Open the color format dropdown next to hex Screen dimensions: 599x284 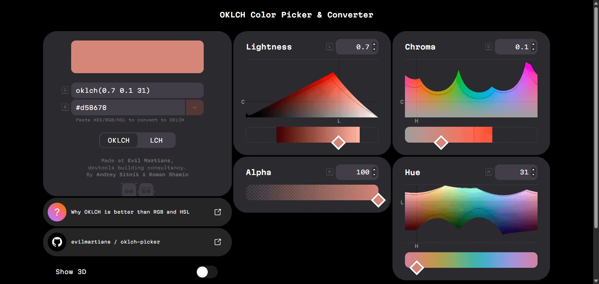click(195, 107)
